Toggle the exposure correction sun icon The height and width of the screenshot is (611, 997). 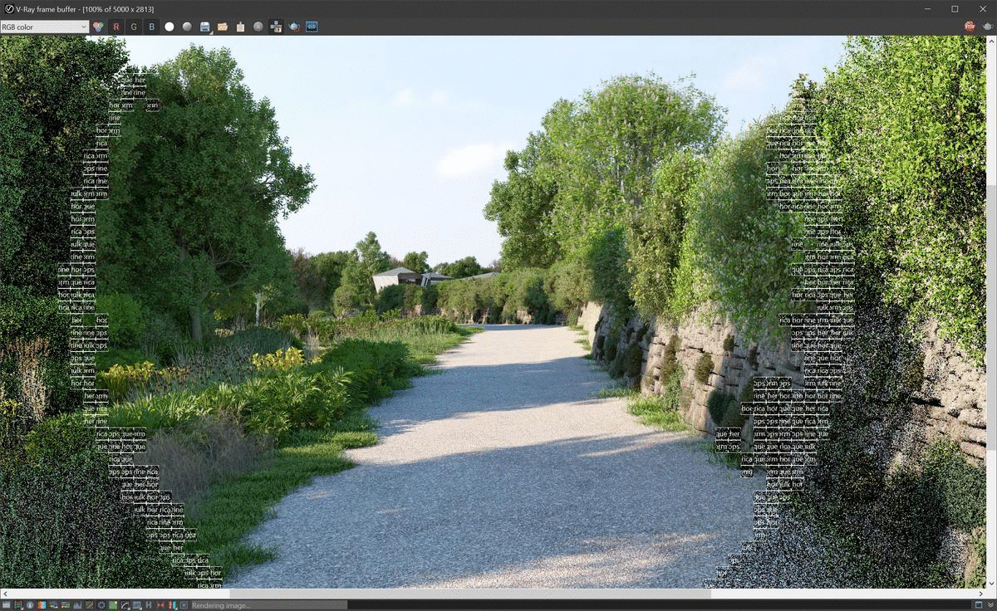pos(101,605)
